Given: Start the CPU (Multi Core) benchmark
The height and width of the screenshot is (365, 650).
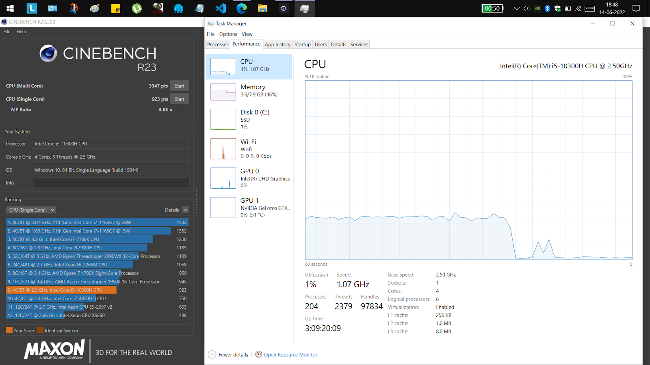Looking at the screenshot, I should coord(180,86).
